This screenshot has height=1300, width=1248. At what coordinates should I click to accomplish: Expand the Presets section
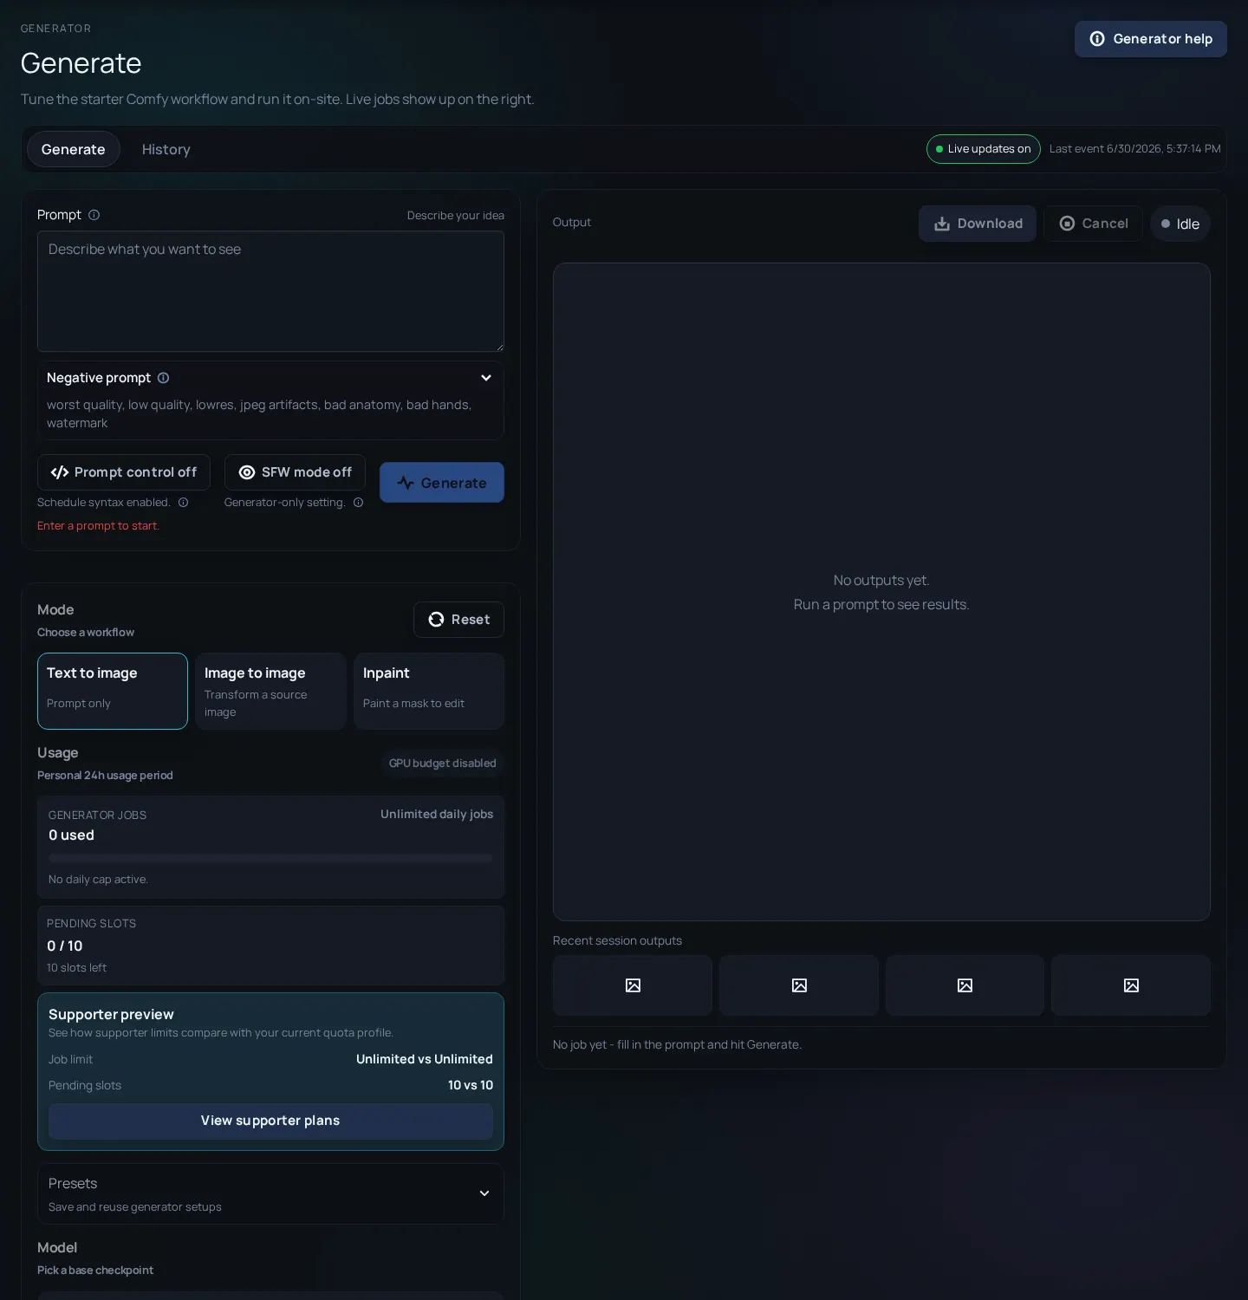(270, 1193)
